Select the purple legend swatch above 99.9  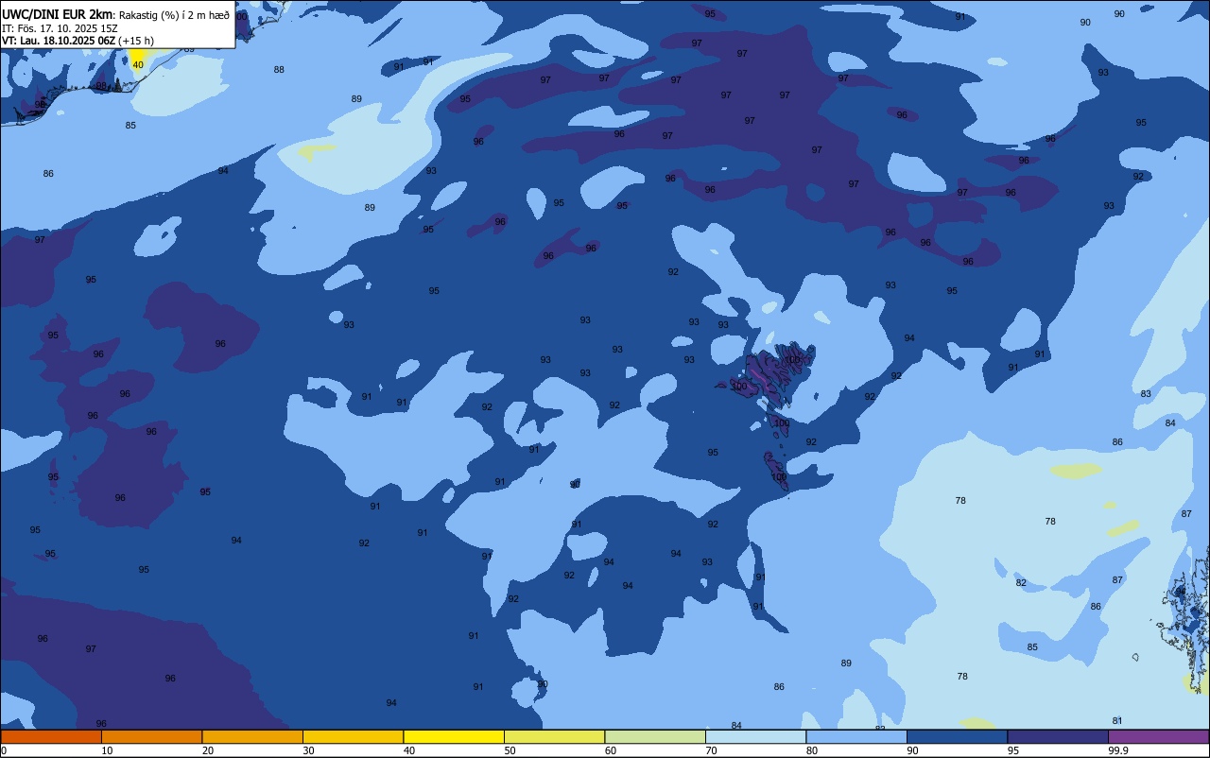coord(1159,736)
